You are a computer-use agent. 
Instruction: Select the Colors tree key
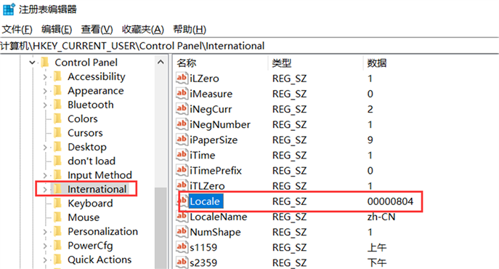pos(82,119)
